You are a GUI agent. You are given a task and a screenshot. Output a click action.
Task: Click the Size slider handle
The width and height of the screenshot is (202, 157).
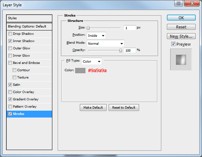click(x=88, y=28)
